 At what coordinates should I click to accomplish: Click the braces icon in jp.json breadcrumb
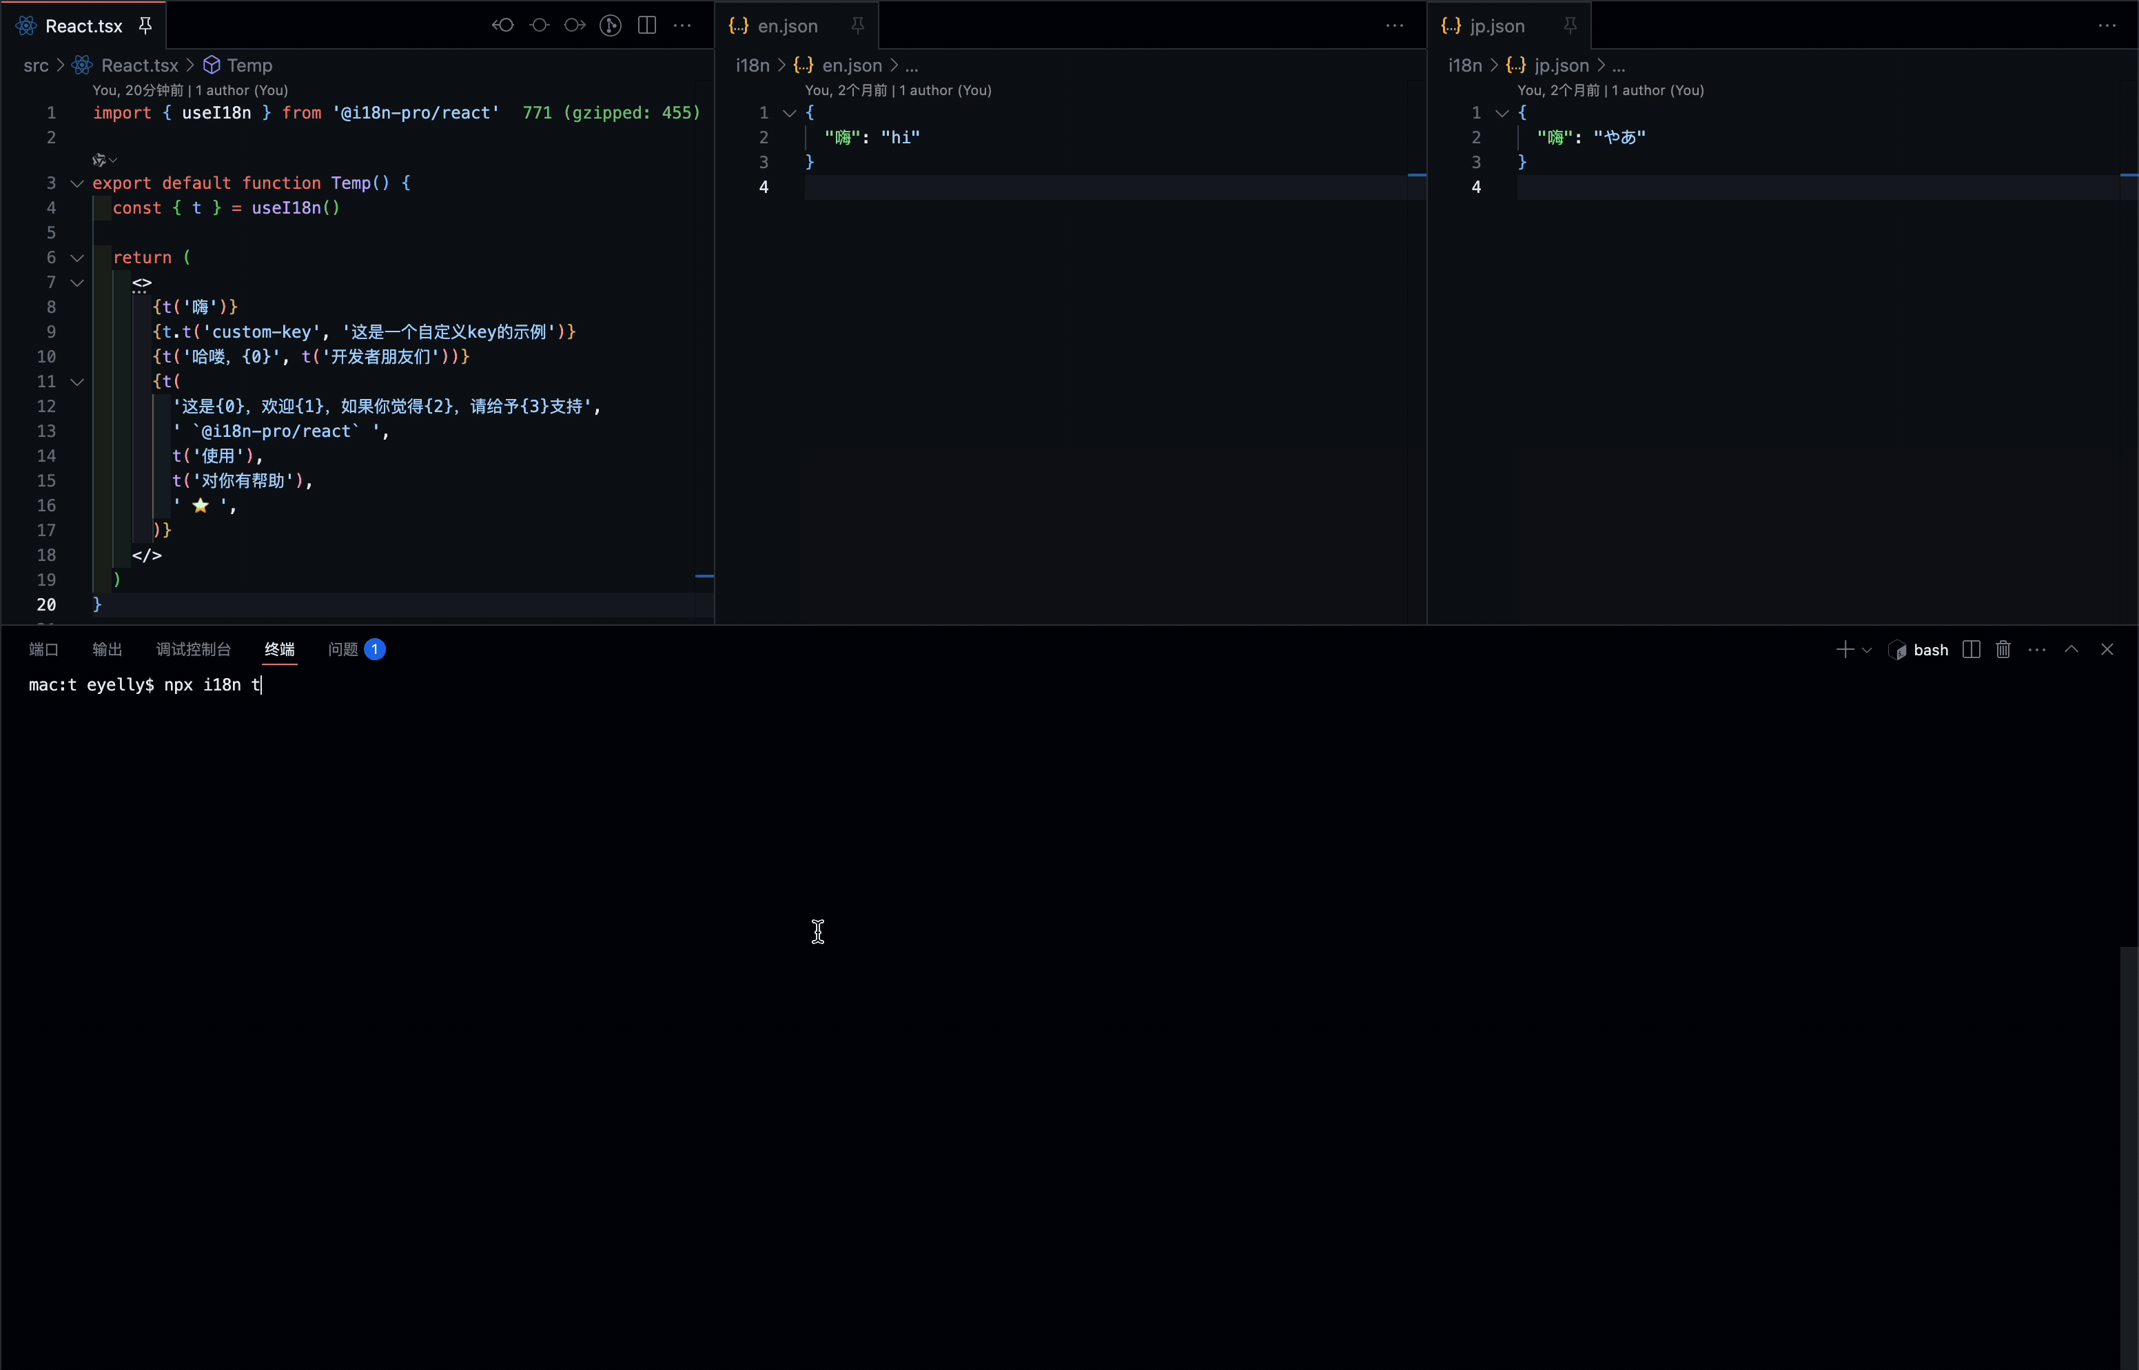point(1517,65)
